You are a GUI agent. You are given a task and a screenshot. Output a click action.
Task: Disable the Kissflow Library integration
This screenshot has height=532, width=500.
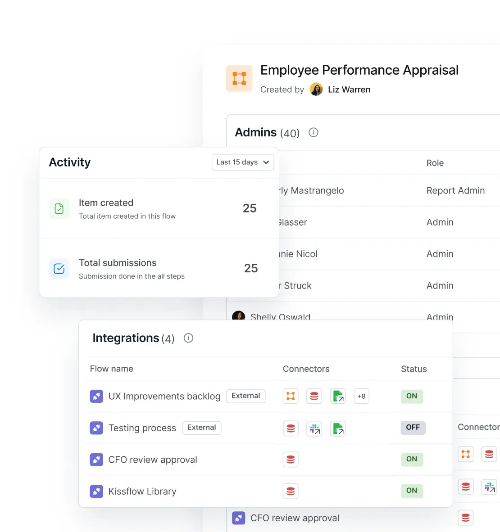(x=411, y=491)
